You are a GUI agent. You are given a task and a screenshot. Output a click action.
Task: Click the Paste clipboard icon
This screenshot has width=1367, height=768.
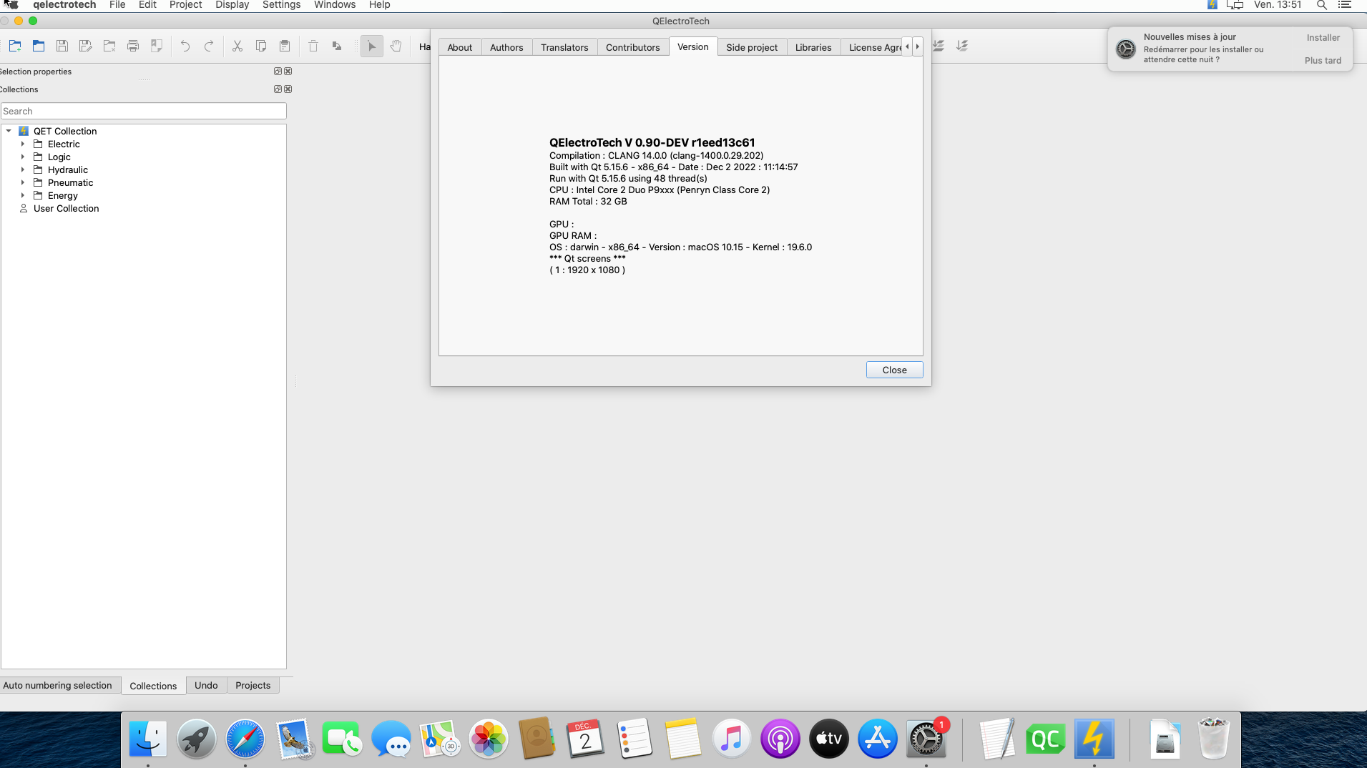pyautogui.click(x=285, y=46)
